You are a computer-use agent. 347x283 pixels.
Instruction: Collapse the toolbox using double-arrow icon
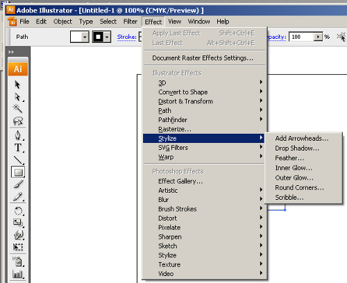click(x=11, y=52)
